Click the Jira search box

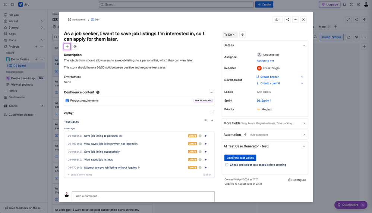point(176,4)
